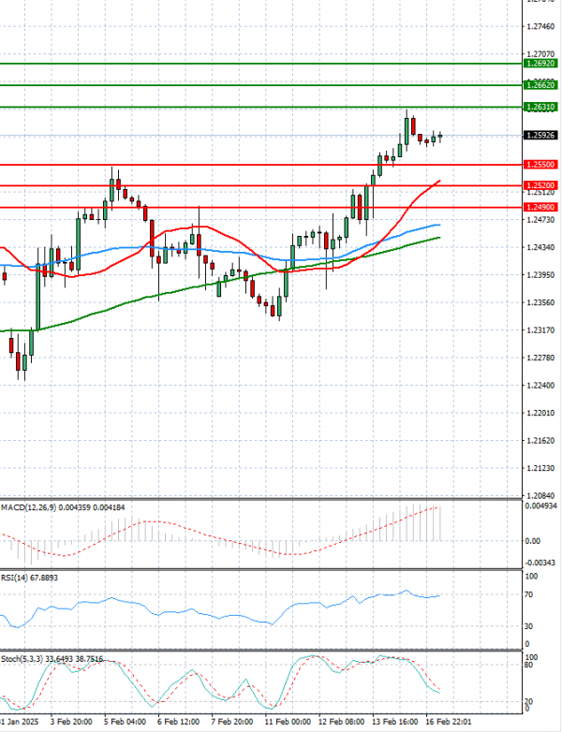Click the 1.24730 price scale value

540,219
